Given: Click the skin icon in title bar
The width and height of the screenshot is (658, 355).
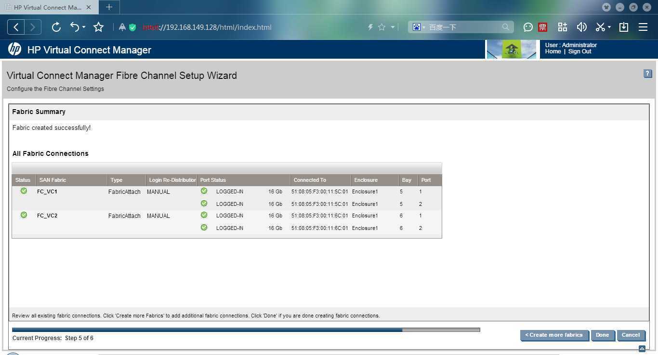Looking at the screenshot, I should 606,7.
